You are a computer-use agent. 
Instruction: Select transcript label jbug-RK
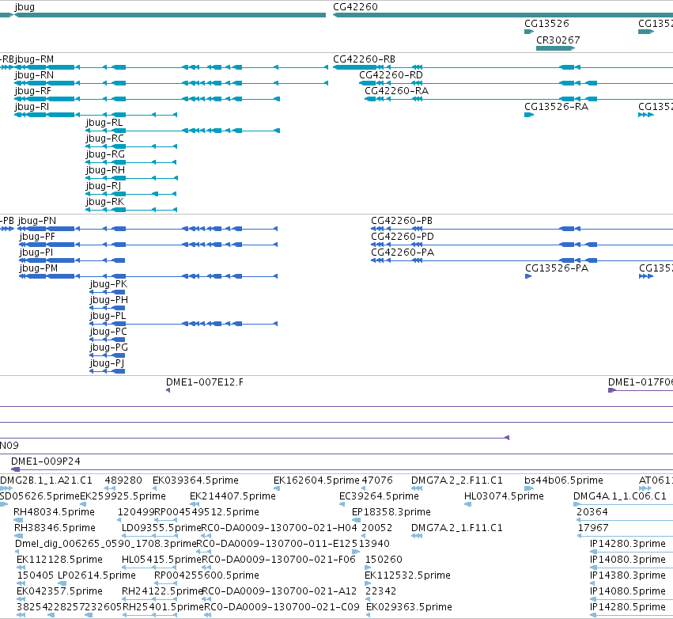(x=105, y=203)
